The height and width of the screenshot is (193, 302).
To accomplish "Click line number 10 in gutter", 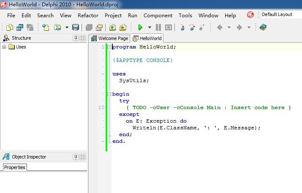I will click(x=101, y=107).
